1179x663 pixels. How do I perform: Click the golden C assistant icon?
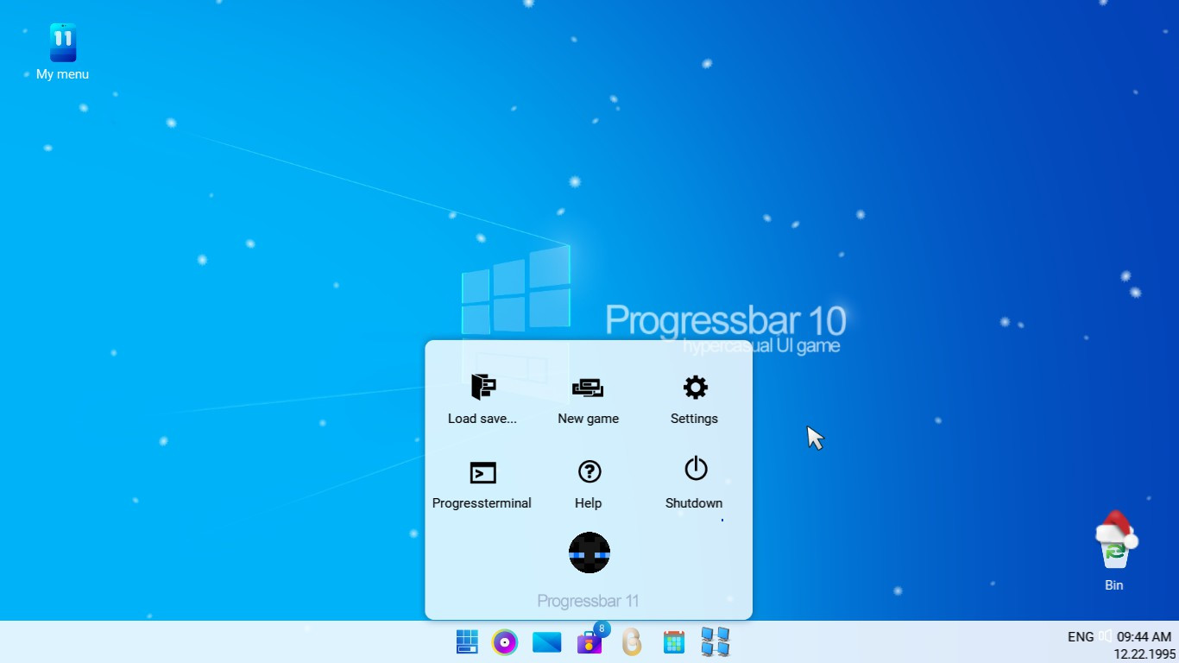(632, 642)
